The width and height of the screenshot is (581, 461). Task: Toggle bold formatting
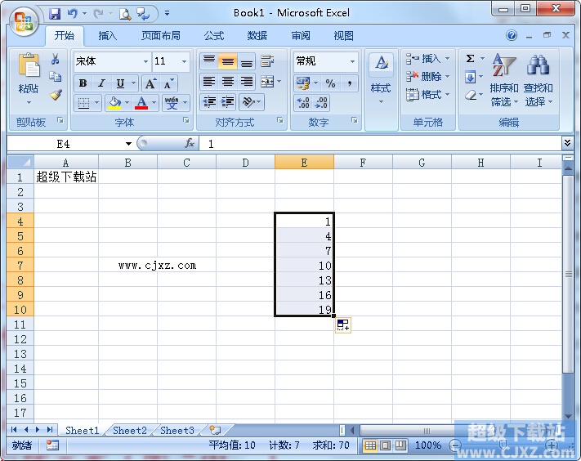pos(83,83)
